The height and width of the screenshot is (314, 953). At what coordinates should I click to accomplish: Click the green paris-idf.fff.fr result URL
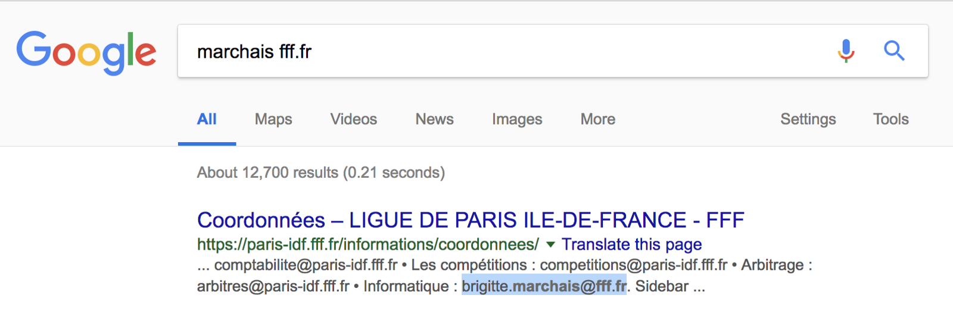pos(368,244)
